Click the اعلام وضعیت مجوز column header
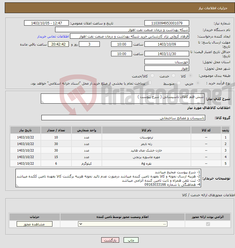 (x=122, y=217)
